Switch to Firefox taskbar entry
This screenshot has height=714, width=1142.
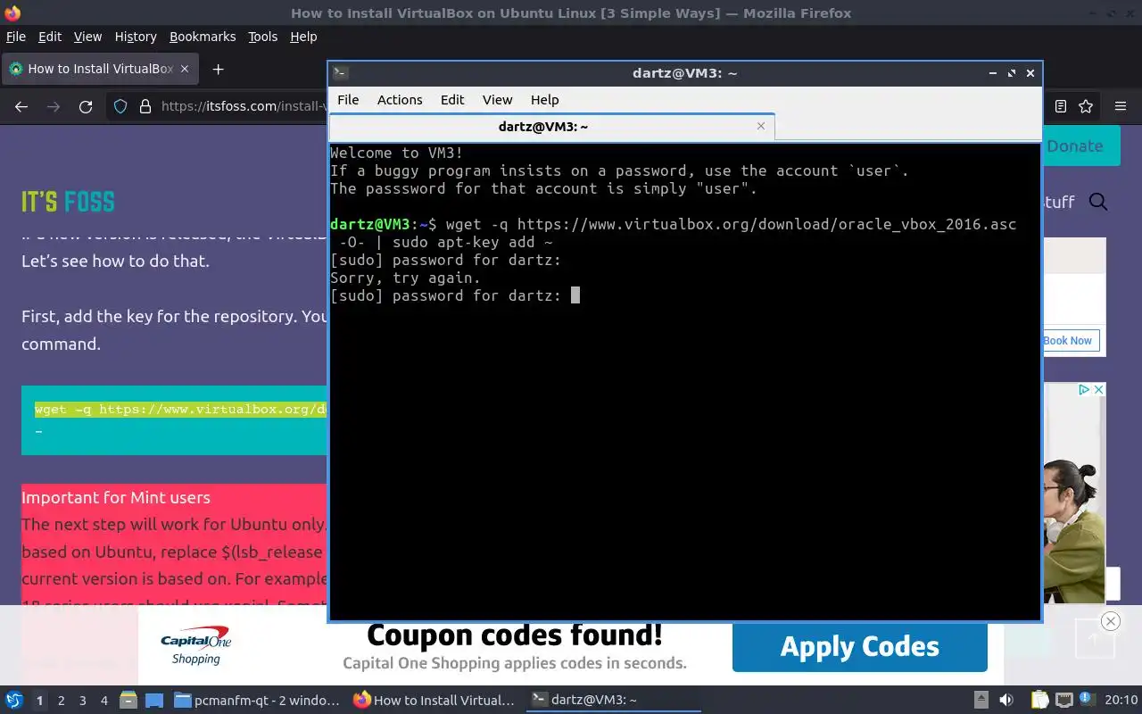coord(434,701)
